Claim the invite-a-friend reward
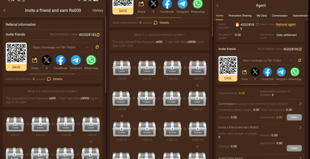 click(x=294, y=148)
